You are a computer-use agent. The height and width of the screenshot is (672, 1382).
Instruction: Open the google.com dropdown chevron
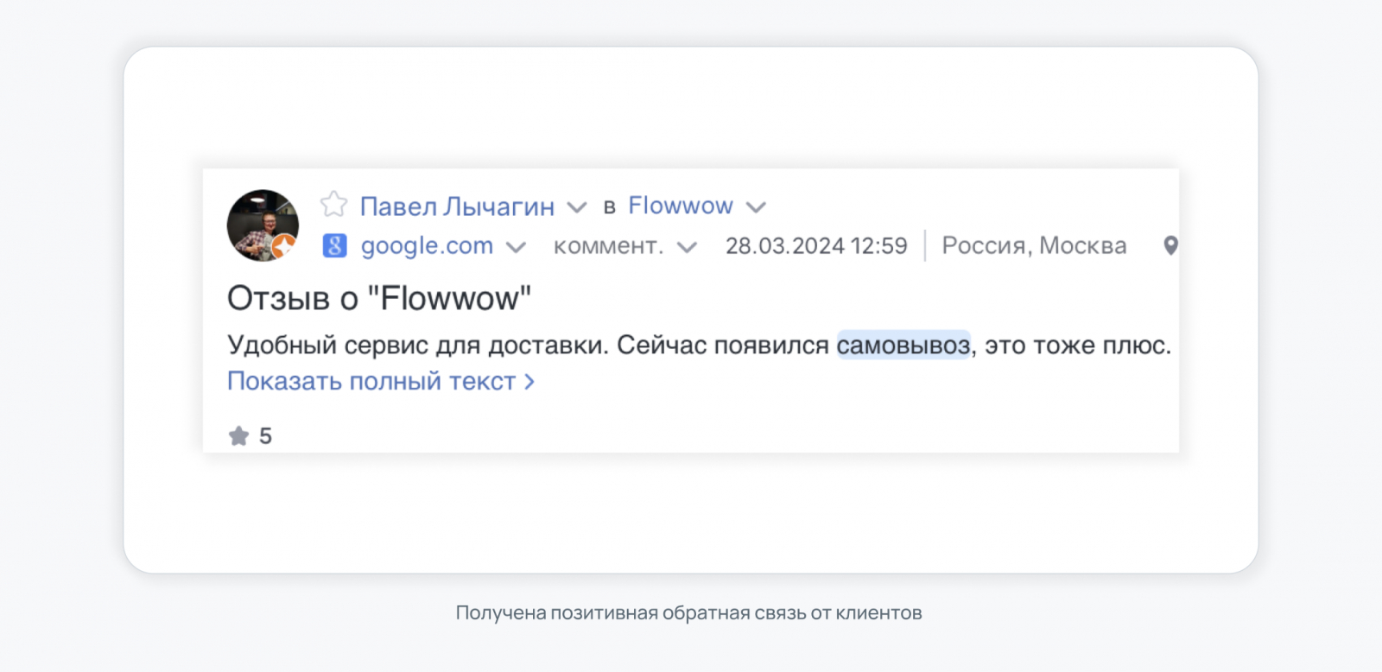pos(516,248)
